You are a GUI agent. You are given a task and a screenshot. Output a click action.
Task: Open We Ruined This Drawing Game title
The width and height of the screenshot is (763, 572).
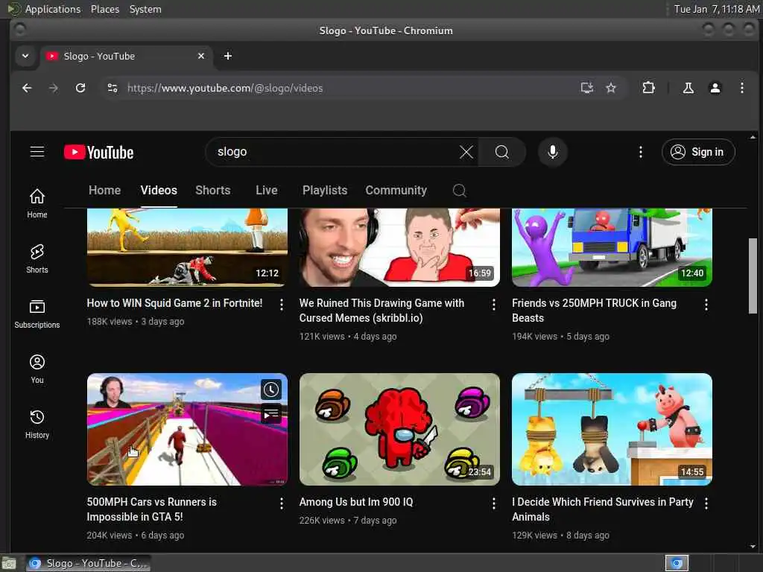382,311
